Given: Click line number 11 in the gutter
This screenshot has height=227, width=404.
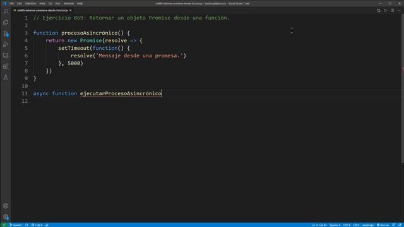Looking at the screenshot, I should coord(25,93).
